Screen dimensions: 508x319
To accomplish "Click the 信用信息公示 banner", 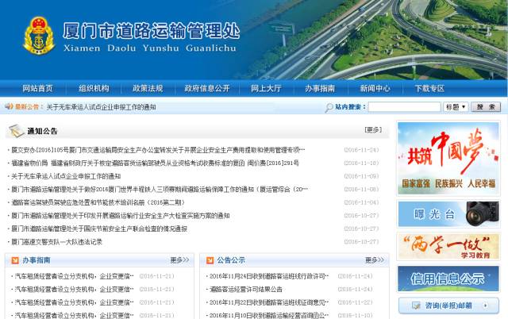I will tap(448, 279).
